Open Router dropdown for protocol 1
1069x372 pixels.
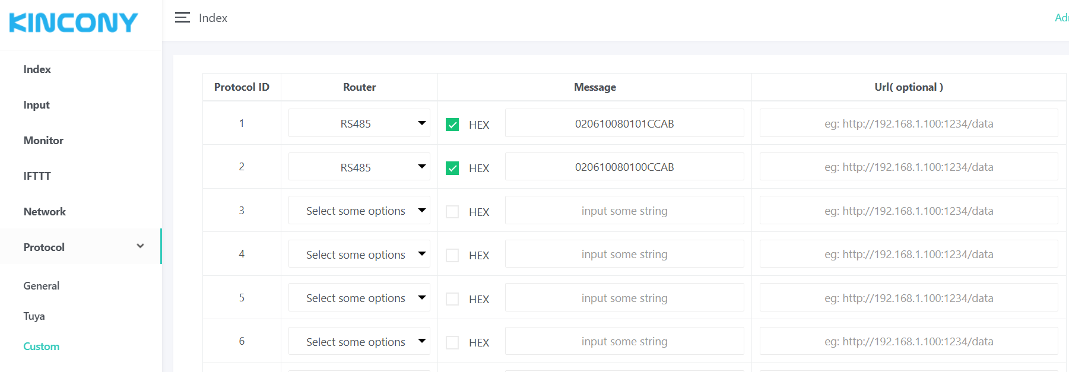[359, 123]
